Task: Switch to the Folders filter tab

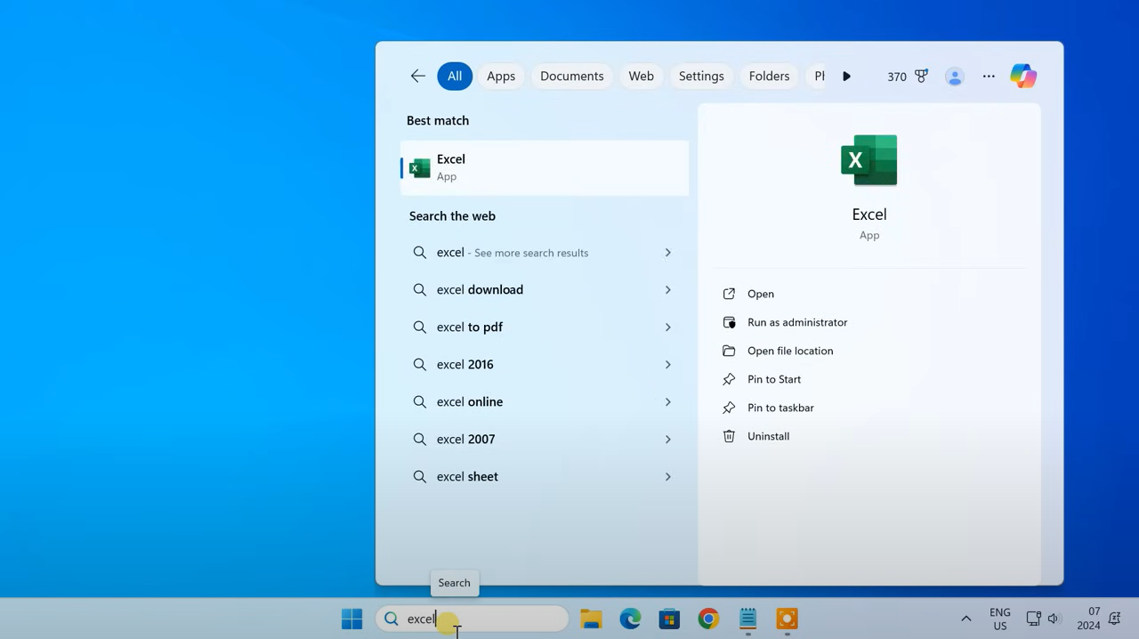Action: pos(770,77)
